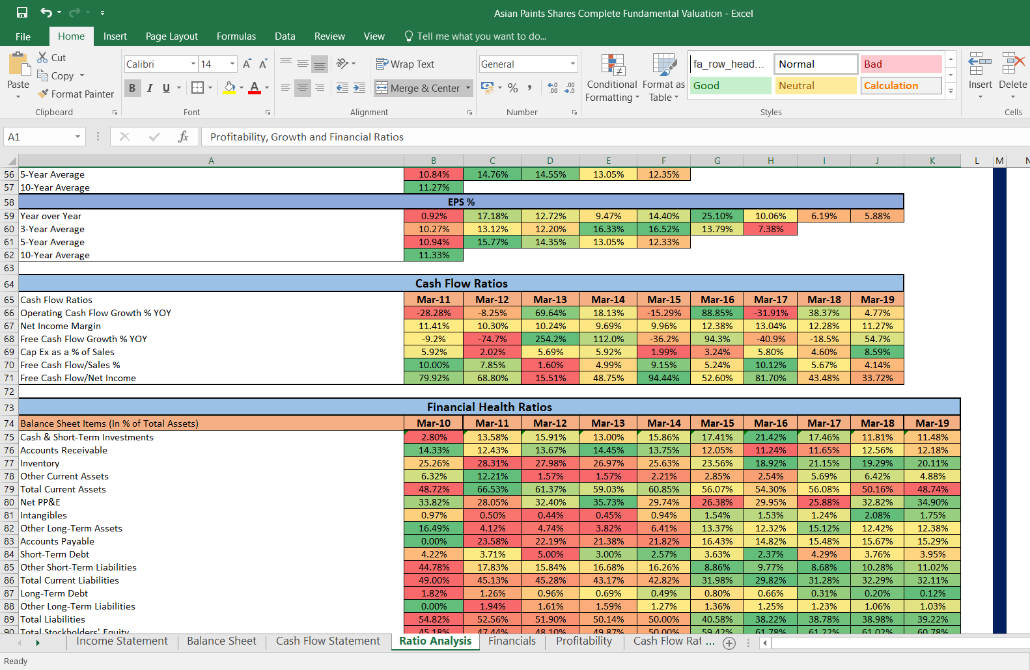The height and width of the screenshot is (670, 1030).
Task: Select column B header
Action: click(x=434, y=161)
